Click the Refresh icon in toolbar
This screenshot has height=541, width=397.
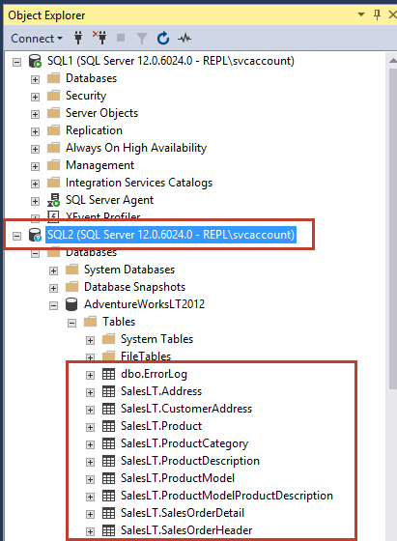163,38
